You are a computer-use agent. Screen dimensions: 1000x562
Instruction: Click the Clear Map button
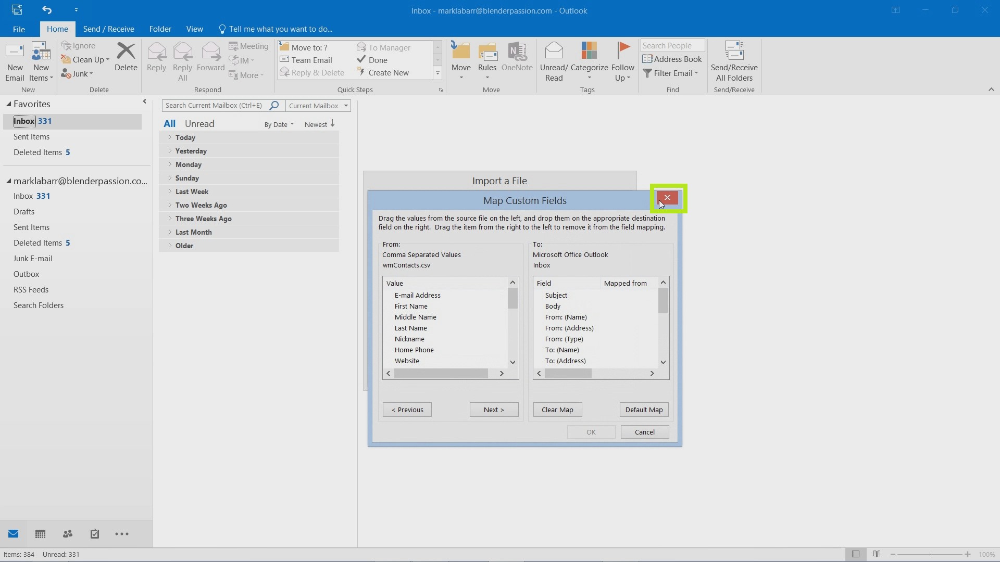[x=557, y=410]
